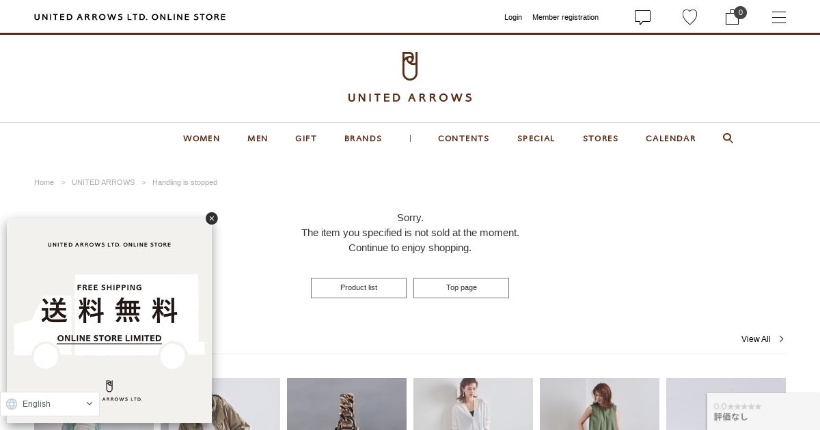Open the BRANDS menu

[x=363, y=139]
